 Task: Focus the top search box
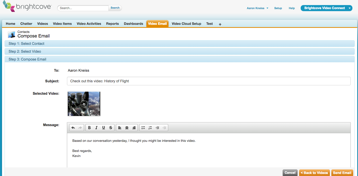coord(83,8)
